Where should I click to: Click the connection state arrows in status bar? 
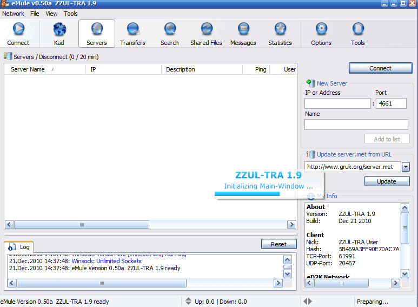tap(308, 302)
